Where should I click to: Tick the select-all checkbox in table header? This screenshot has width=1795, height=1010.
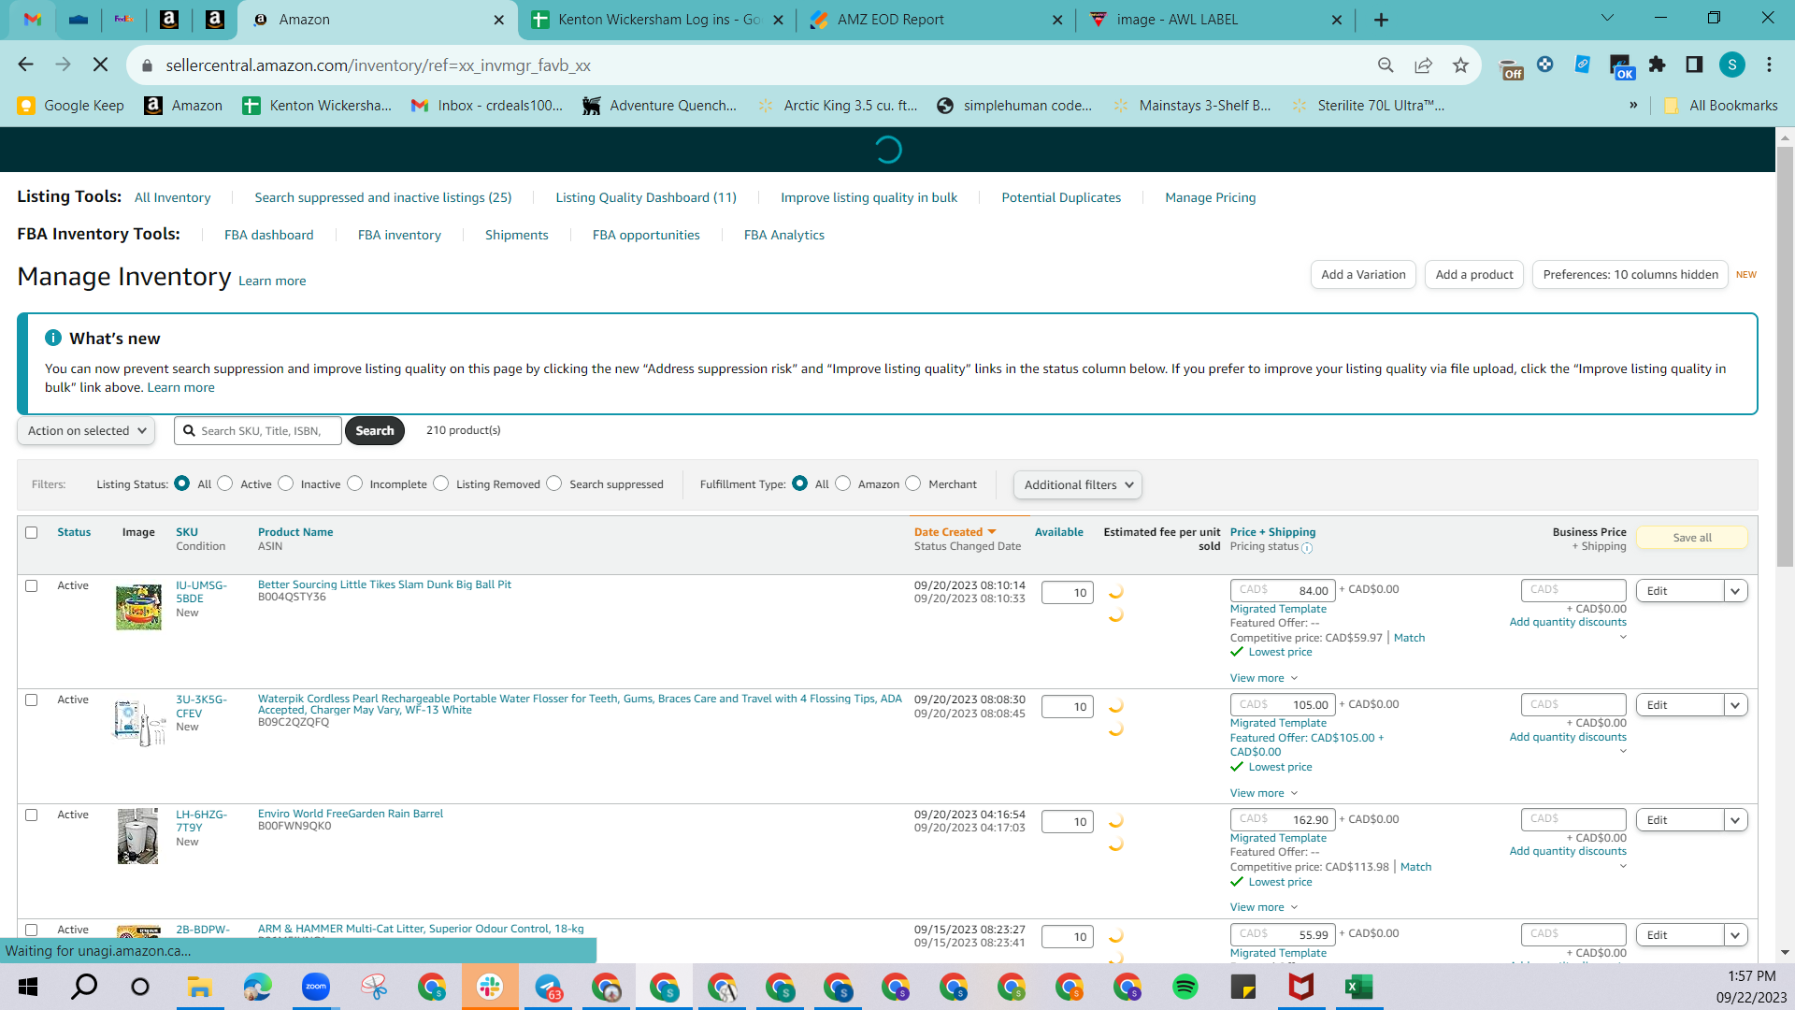click(32, 532)
